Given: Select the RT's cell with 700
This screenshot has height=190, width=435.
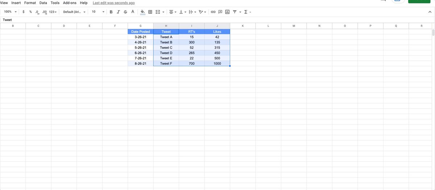Looking at the screenshot, I should pyautogui.click(x=192, y=63).
